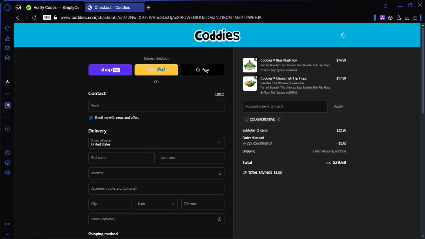This screenshot has height=239, width=425.
Task: Focus the Phone (optional) field
Action: [x=156, y=219]
